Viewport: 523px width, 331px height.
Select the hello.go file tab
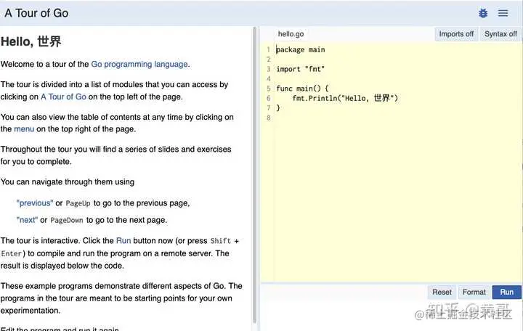coord(291,34)
